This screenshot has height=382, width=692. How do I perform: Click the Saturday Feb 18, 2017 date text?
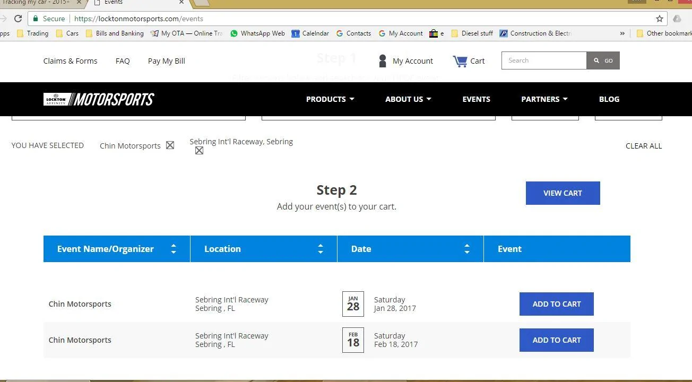click(x=396, y=340)
